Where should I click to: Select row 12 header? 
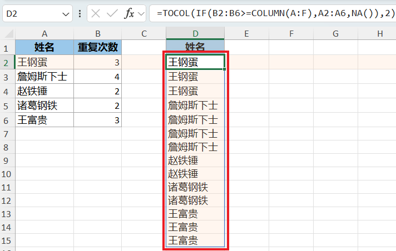pos(7,200)
